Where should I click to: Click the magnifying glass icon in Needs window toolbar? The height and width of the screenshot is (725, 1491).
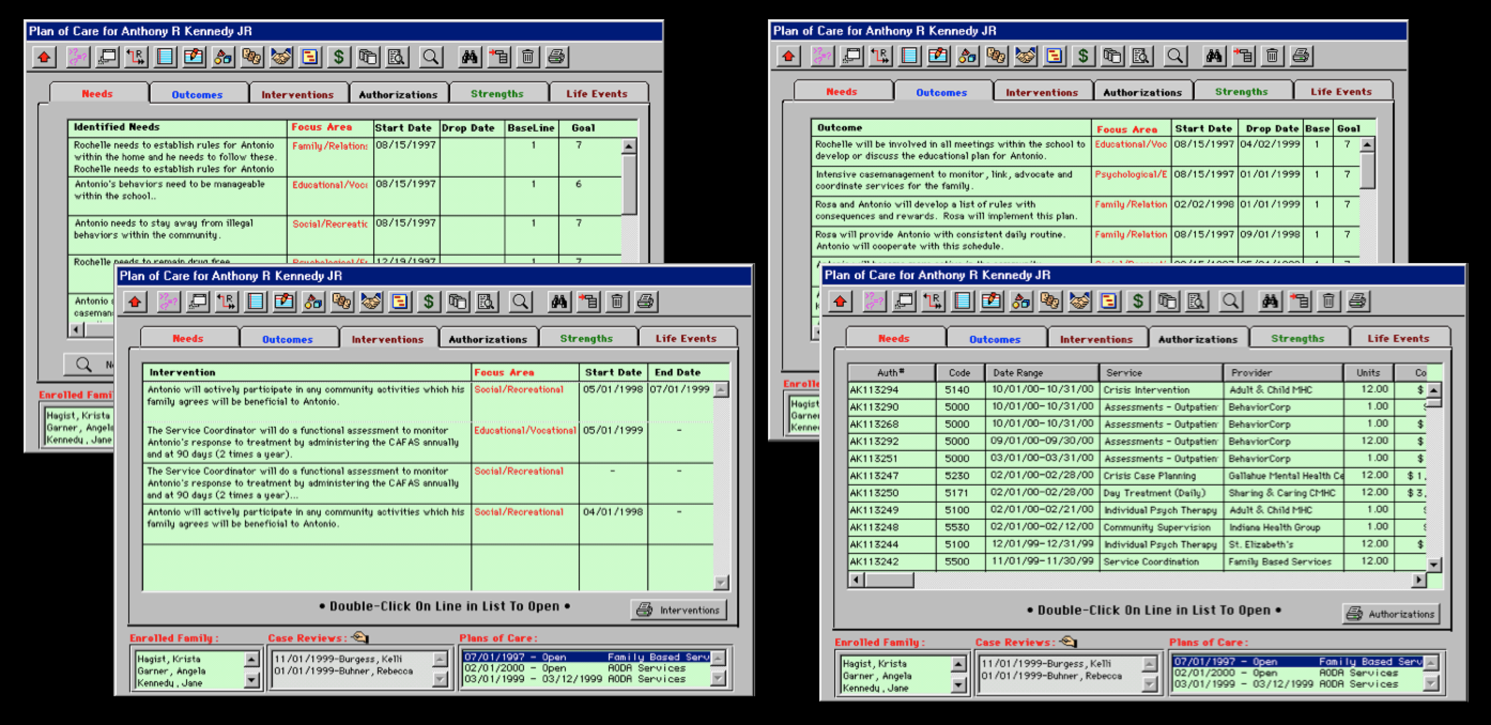430,57
